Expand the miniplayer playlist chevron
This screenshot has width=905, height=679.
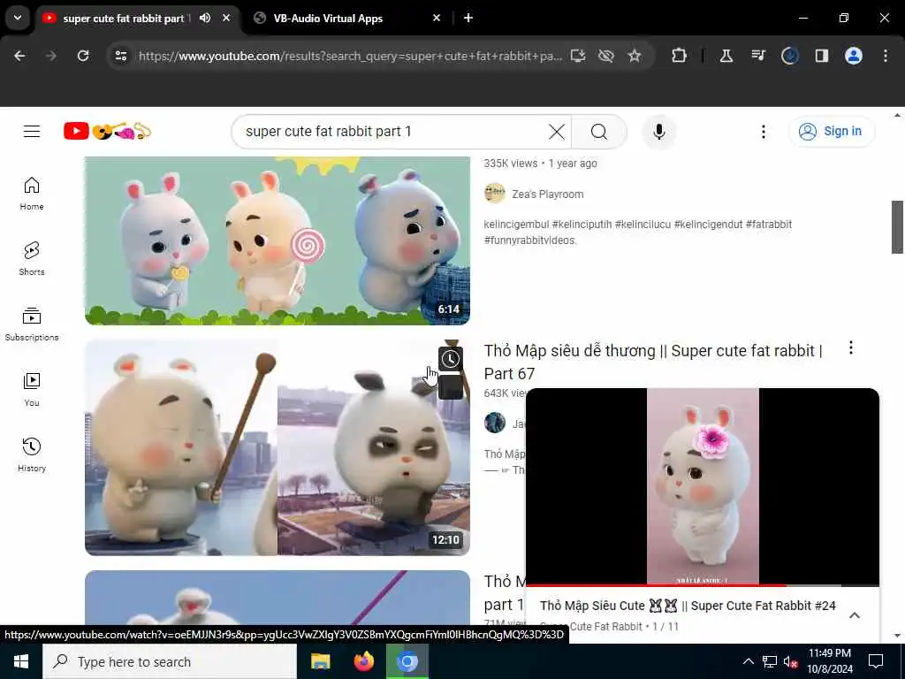pos(855,615)
